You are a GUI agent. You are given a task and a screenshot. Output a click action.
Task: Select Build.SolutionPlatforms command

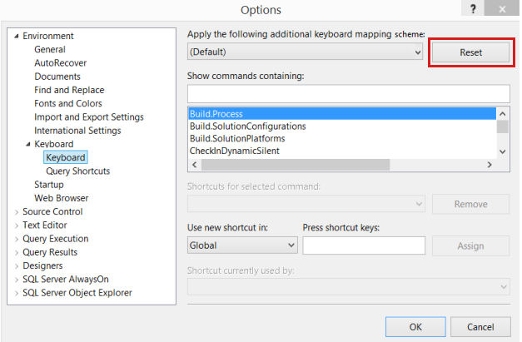click(x=342, y=138)
